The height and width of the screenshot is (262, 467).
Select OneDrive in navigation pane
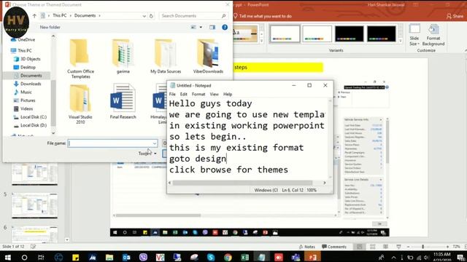23,40
